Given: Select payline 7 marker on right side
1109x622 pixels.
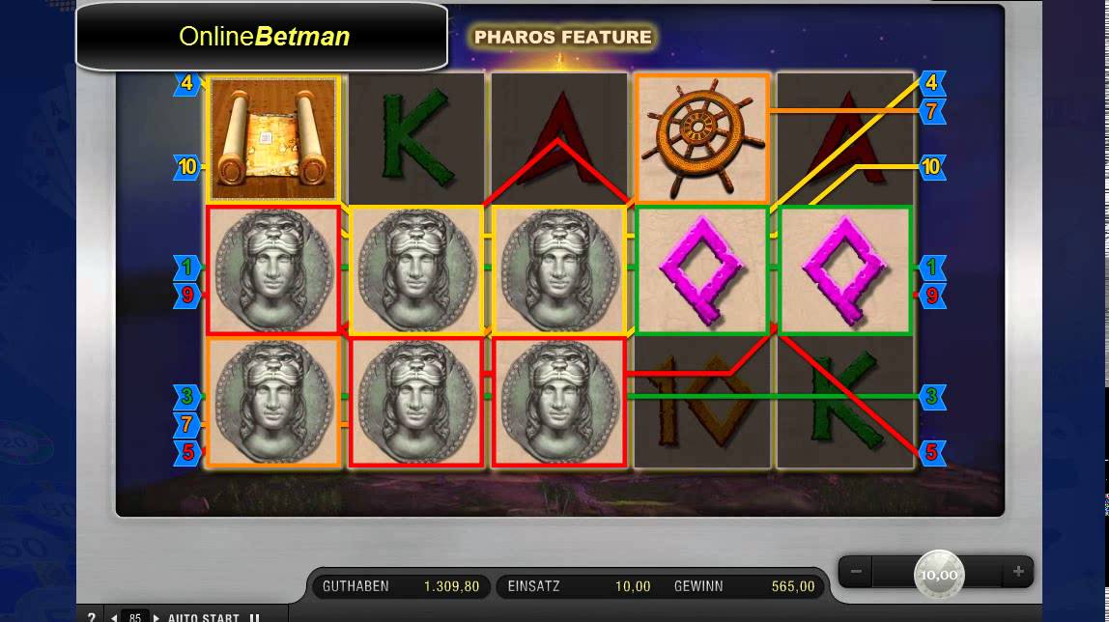Looking at the screenshot, I should pyautogui.click(x=931, y=111).
